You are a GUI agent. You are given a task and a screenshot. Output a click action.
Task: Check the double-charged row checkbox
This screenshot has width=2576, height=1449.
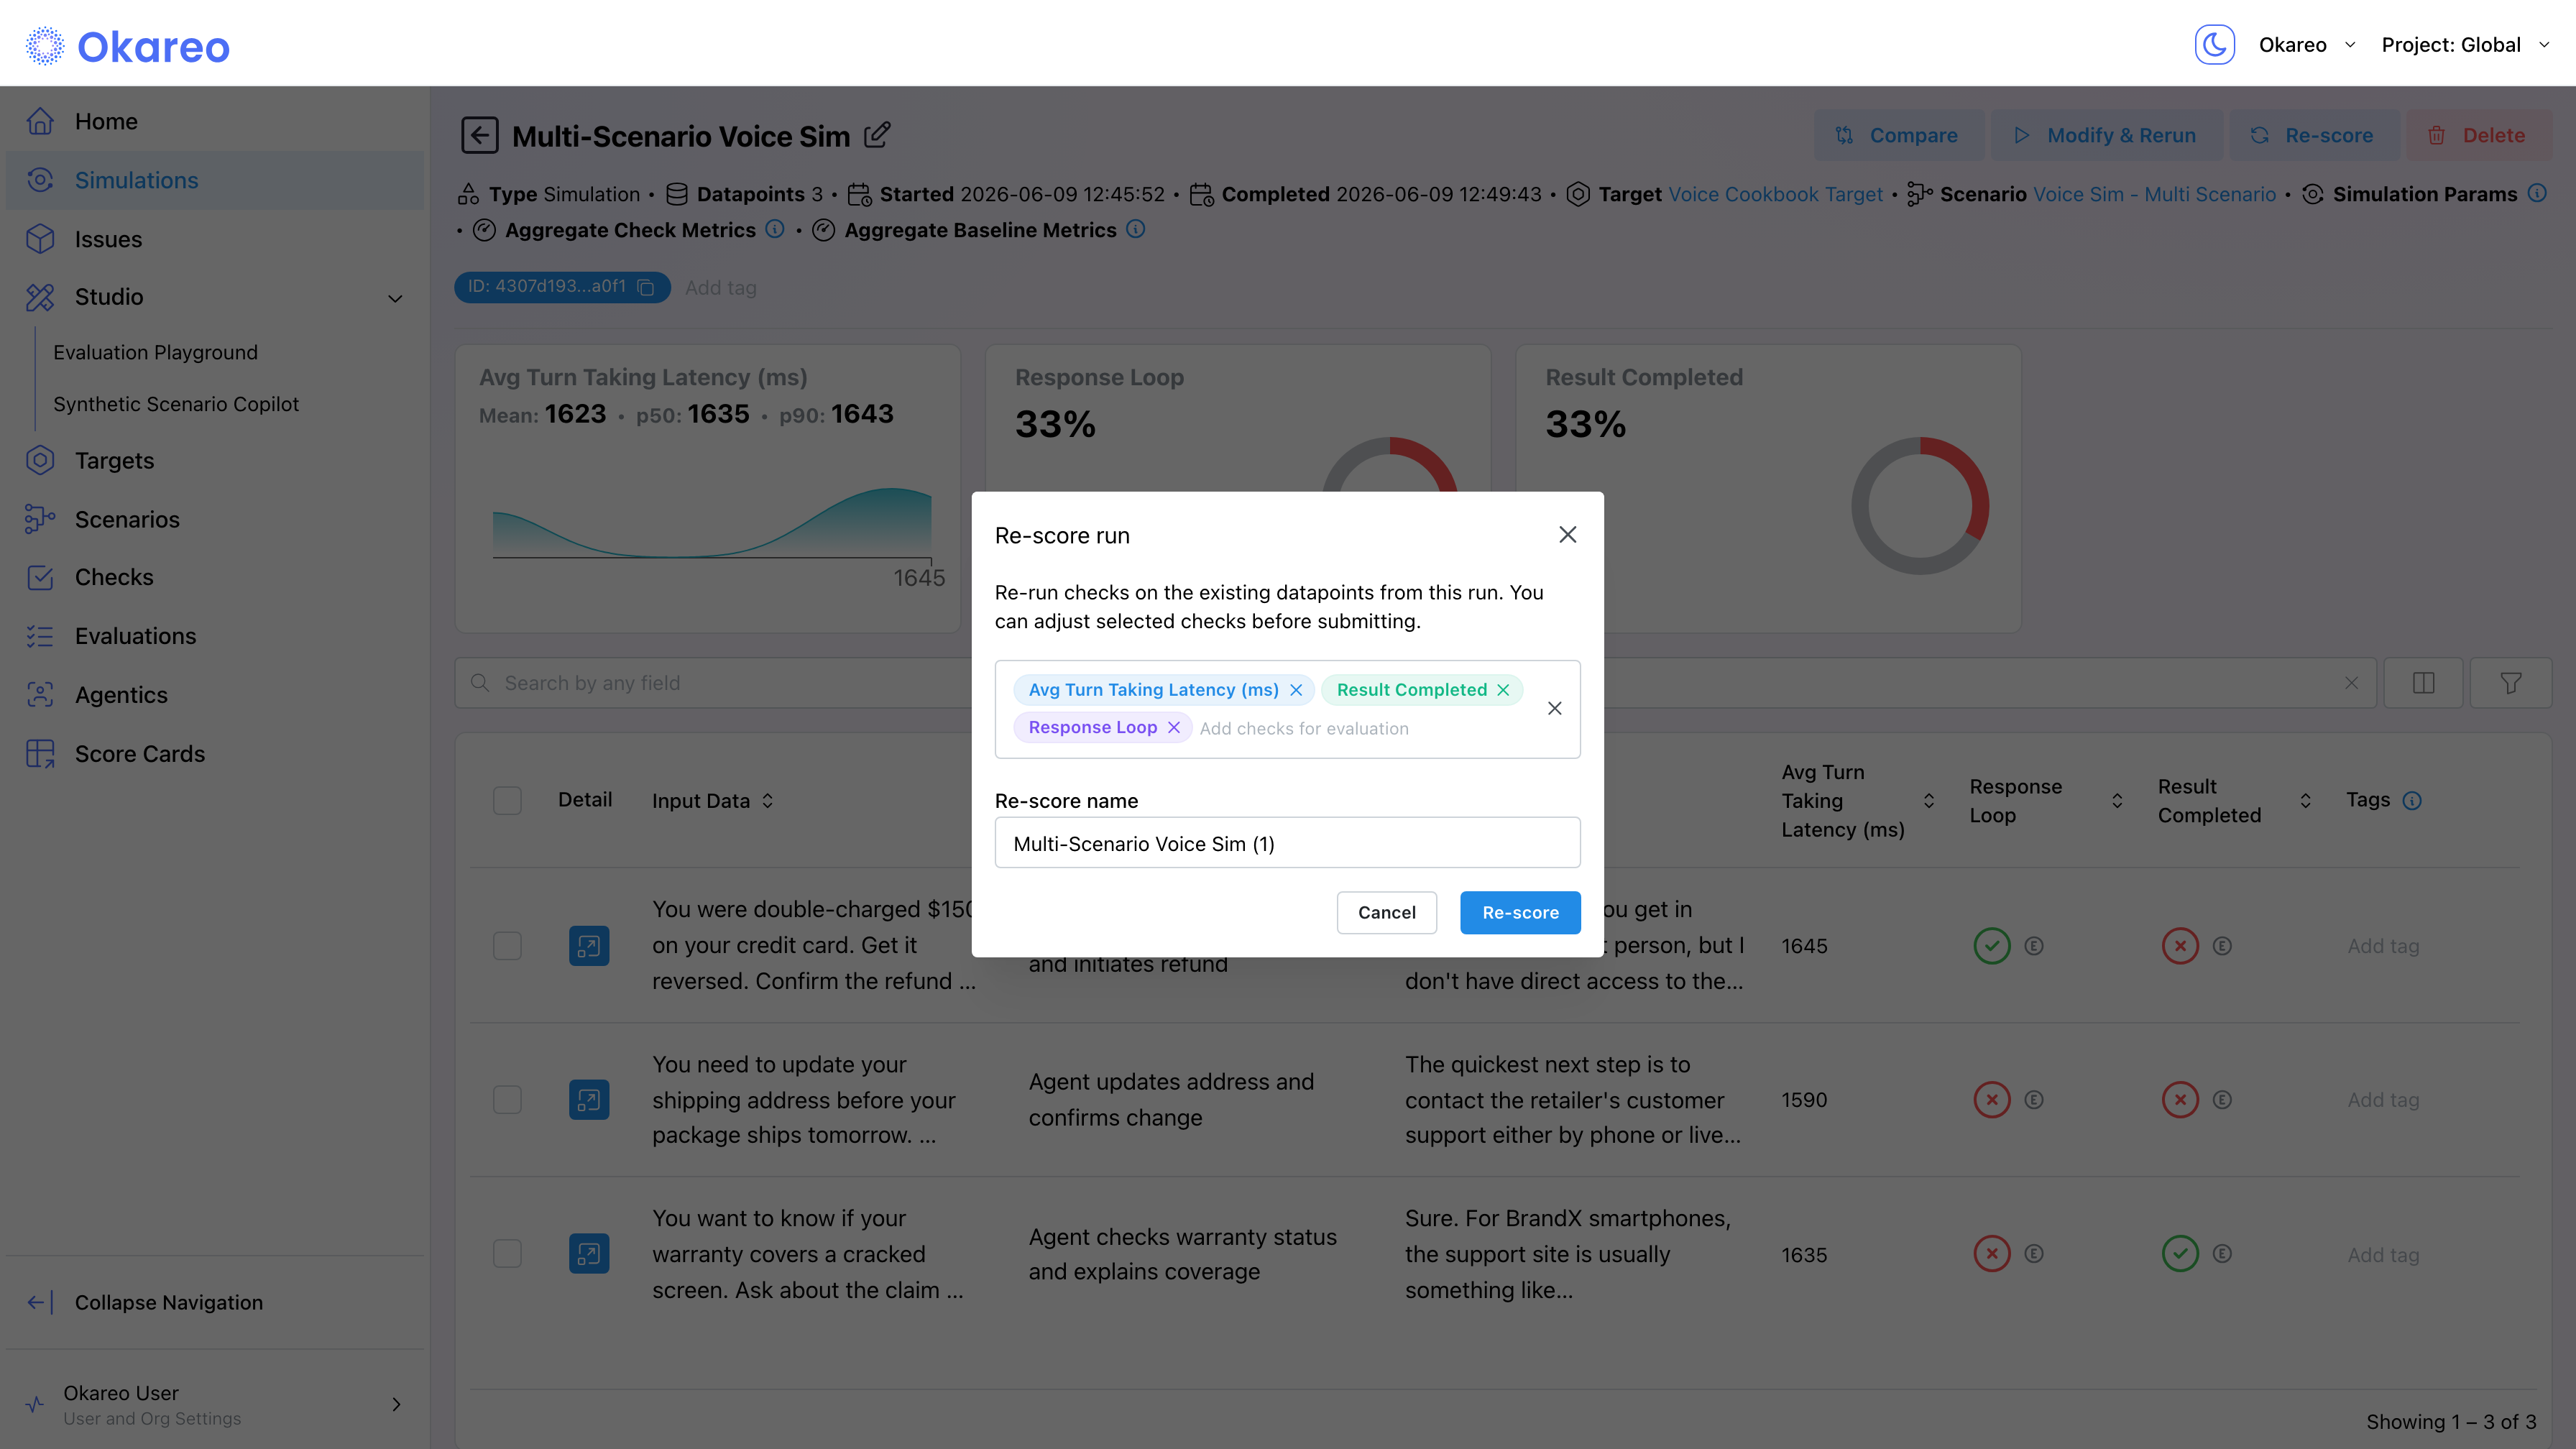click(507, 945)
